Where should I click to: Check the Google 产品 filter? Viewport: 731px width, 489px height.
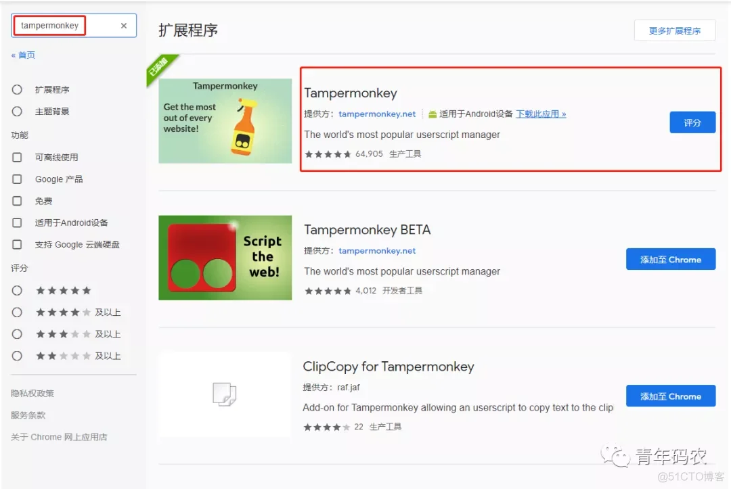[x=17, y=179]
